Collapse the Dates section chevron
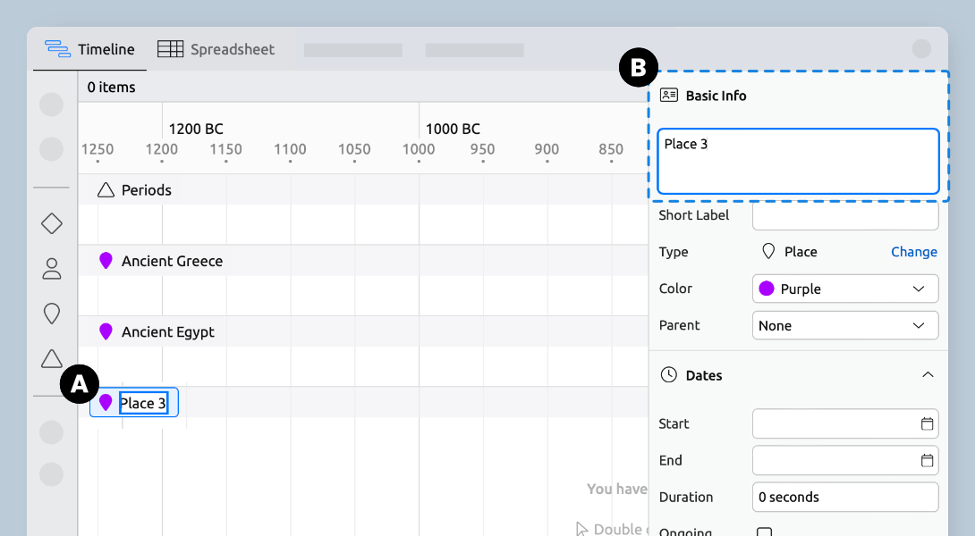The height and width of the screenshot is (536, 975). 928,374
